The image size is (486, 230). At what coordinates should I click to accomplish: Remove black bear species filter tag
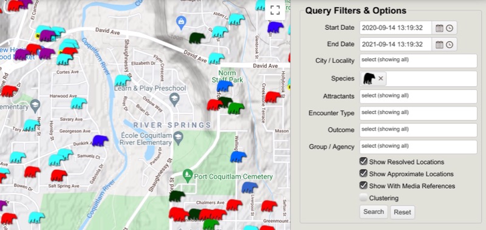[x=381, y=78]
